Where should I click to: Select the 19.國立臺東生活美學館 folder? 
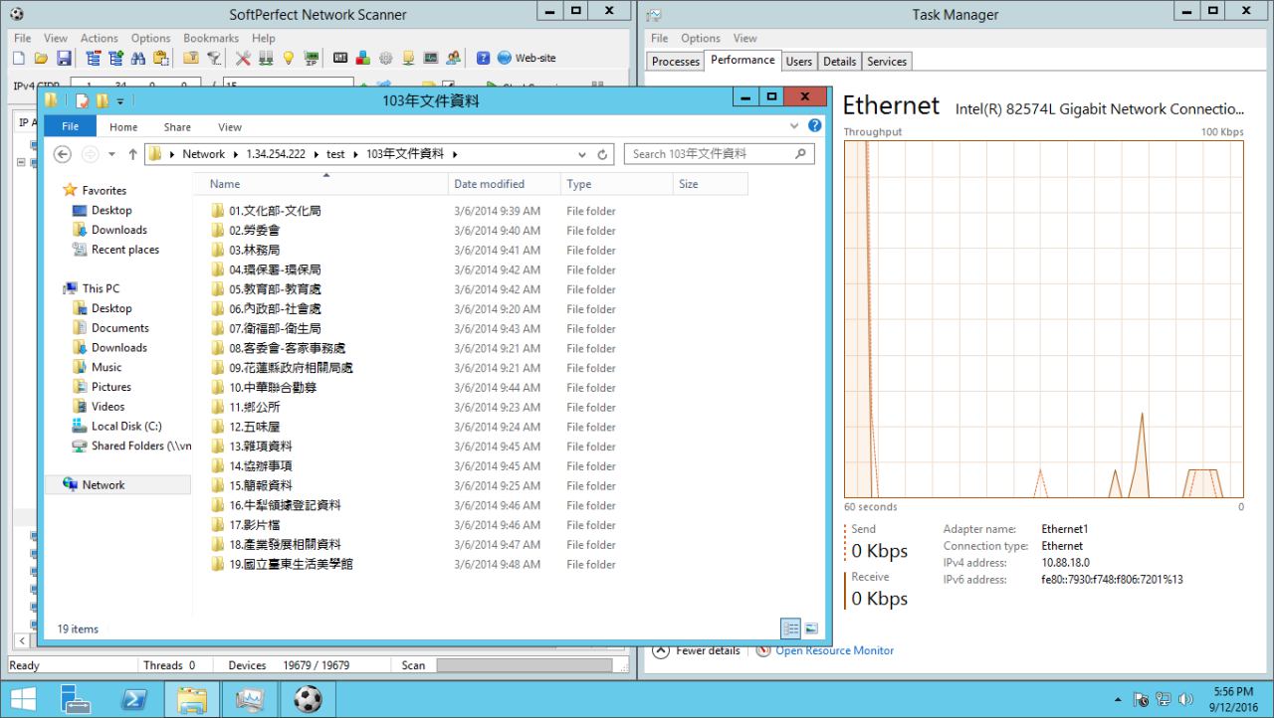tap(291, 564)
